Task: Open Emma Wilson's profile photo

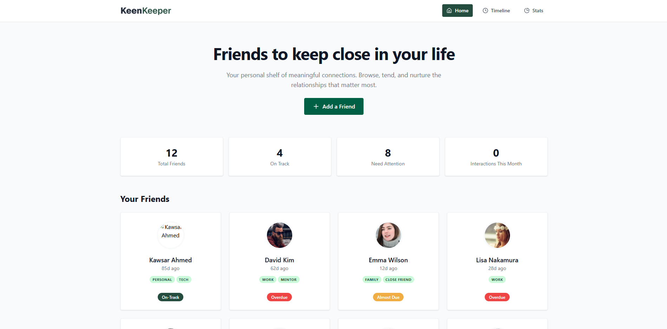Action: [x=388, y=235]
